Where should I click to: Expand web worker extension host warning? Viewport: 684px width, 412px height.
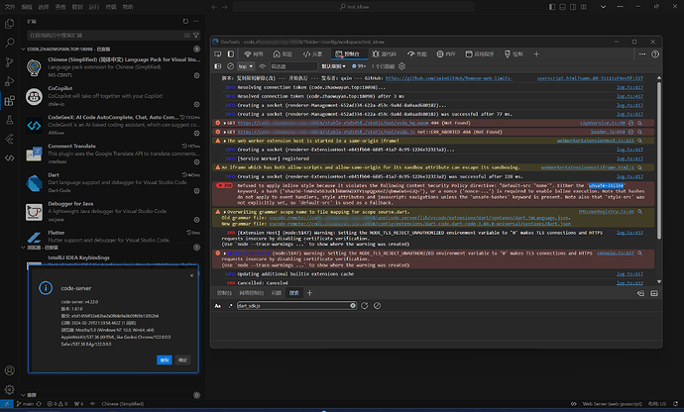click(x=225, y=141)
